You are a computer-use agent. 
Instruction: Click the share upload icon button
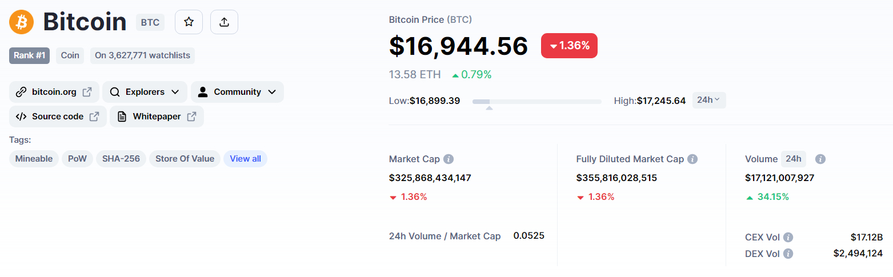point(224,22)
